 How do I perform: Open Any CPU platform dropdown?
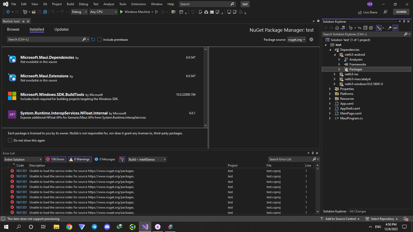tap(104, 12)
